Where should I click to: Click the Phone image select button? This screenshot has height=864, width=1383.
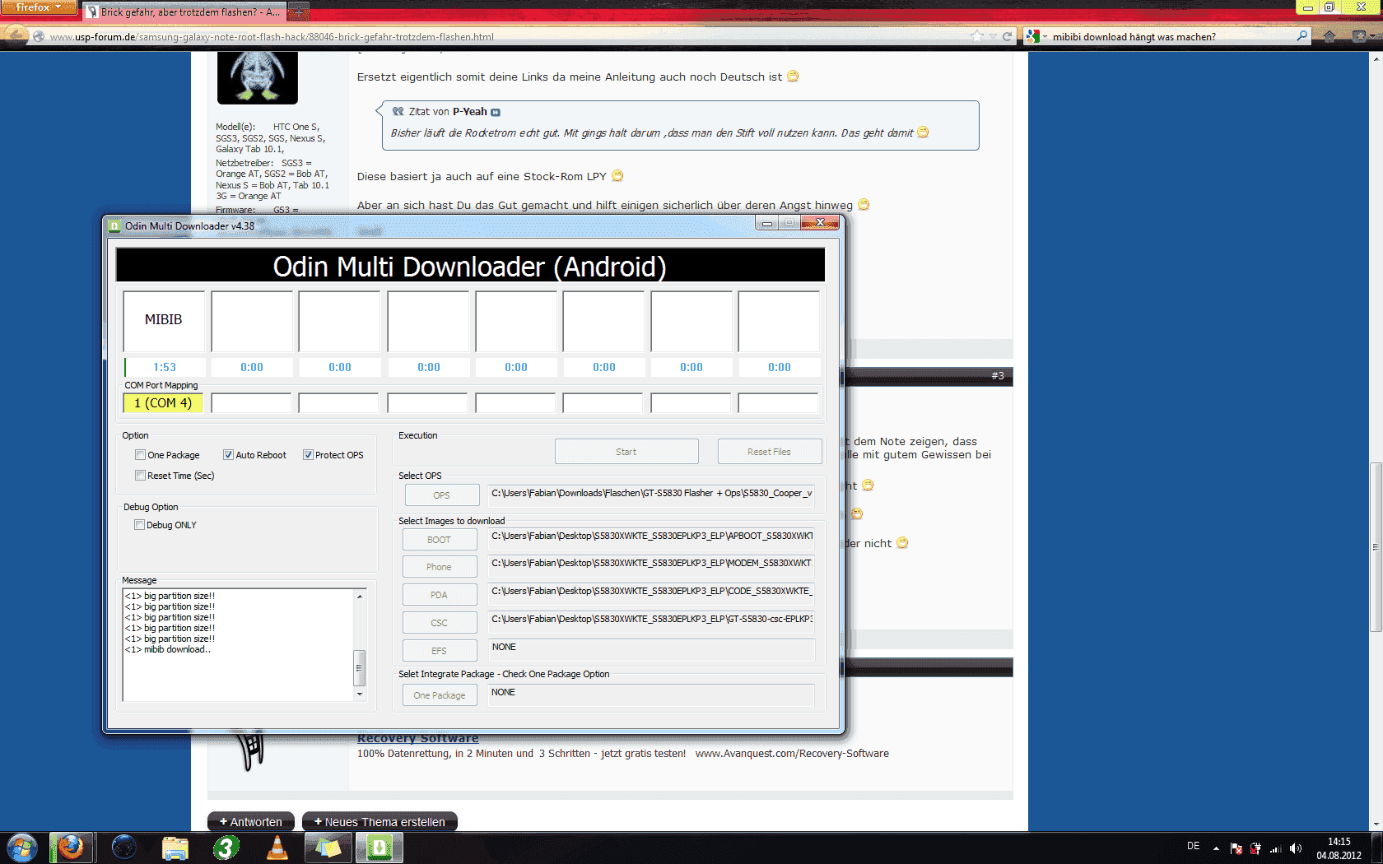[x=440, y=567]
